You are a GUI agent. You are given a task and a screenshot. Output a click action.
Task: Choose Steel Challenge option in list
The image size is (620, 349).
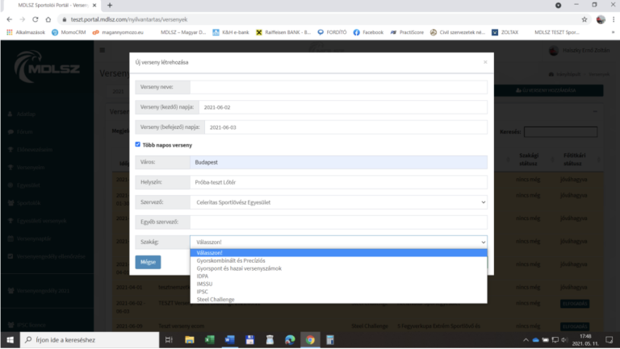click(215, 299)
